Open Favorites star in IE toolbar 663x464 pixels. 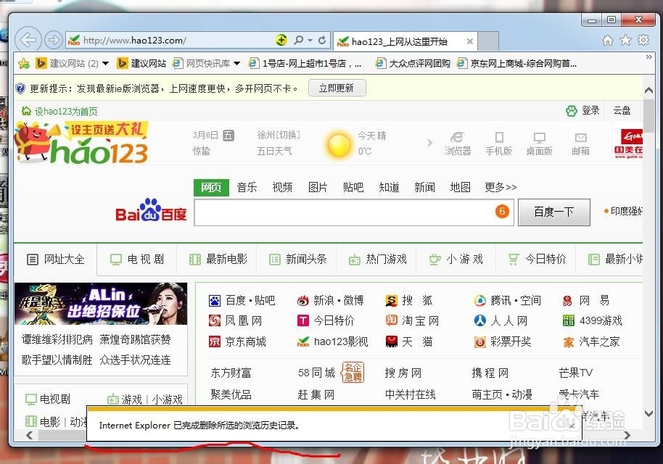(625, 40)
